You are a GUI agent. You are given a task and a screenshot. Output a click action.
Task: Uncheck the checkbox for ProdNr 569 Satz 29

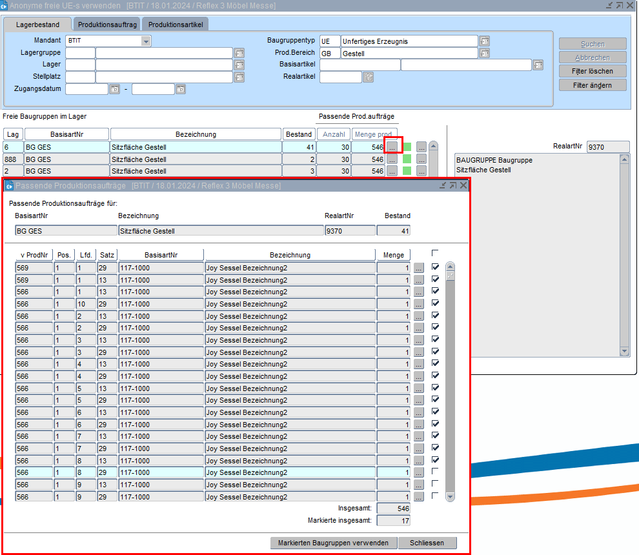435,267
